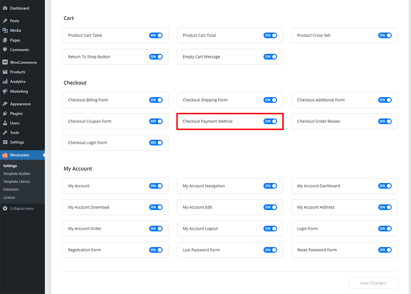This screenshot has height=294, width=411.
Task: Click the Tools wrench icon
Action: (x=5, y=133)
